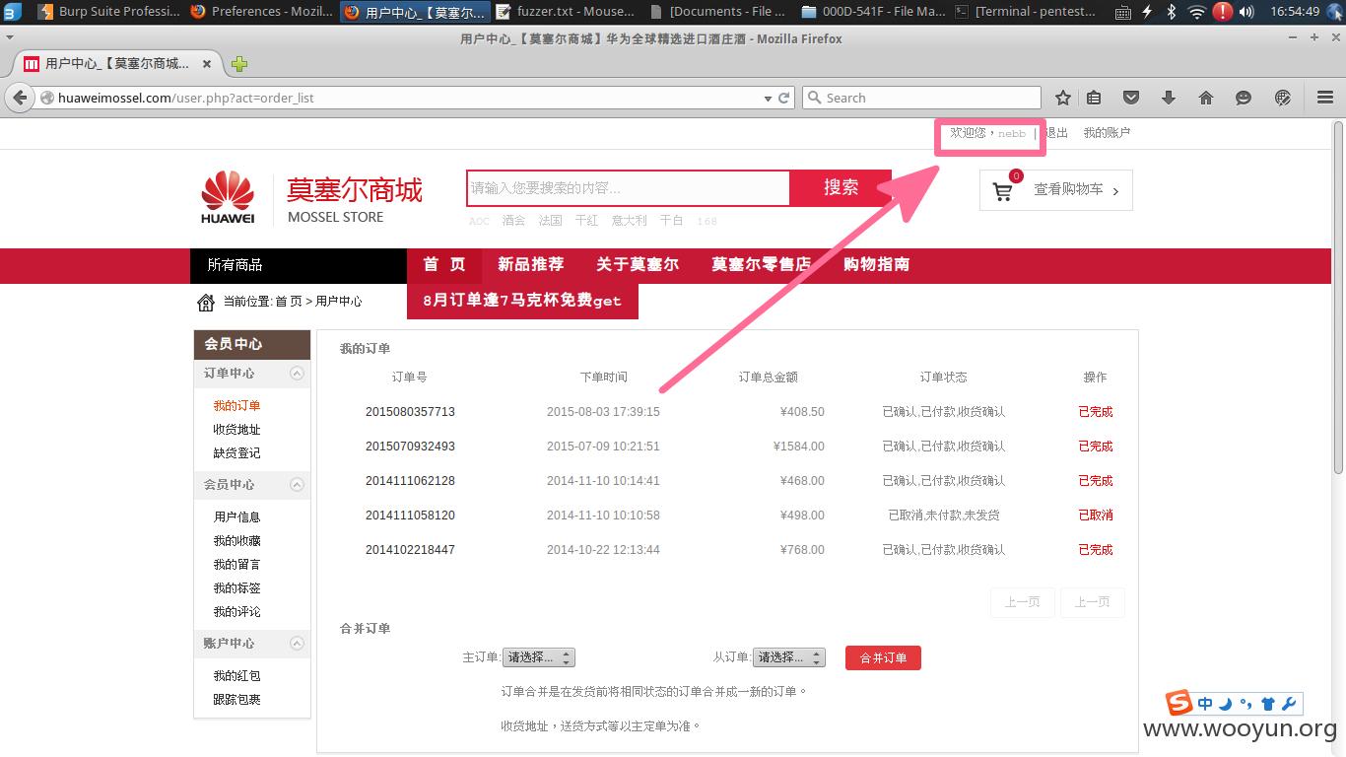Open the 购物指南 navigation item
This screenshot has width=1346, height=757.
(877, 264)
